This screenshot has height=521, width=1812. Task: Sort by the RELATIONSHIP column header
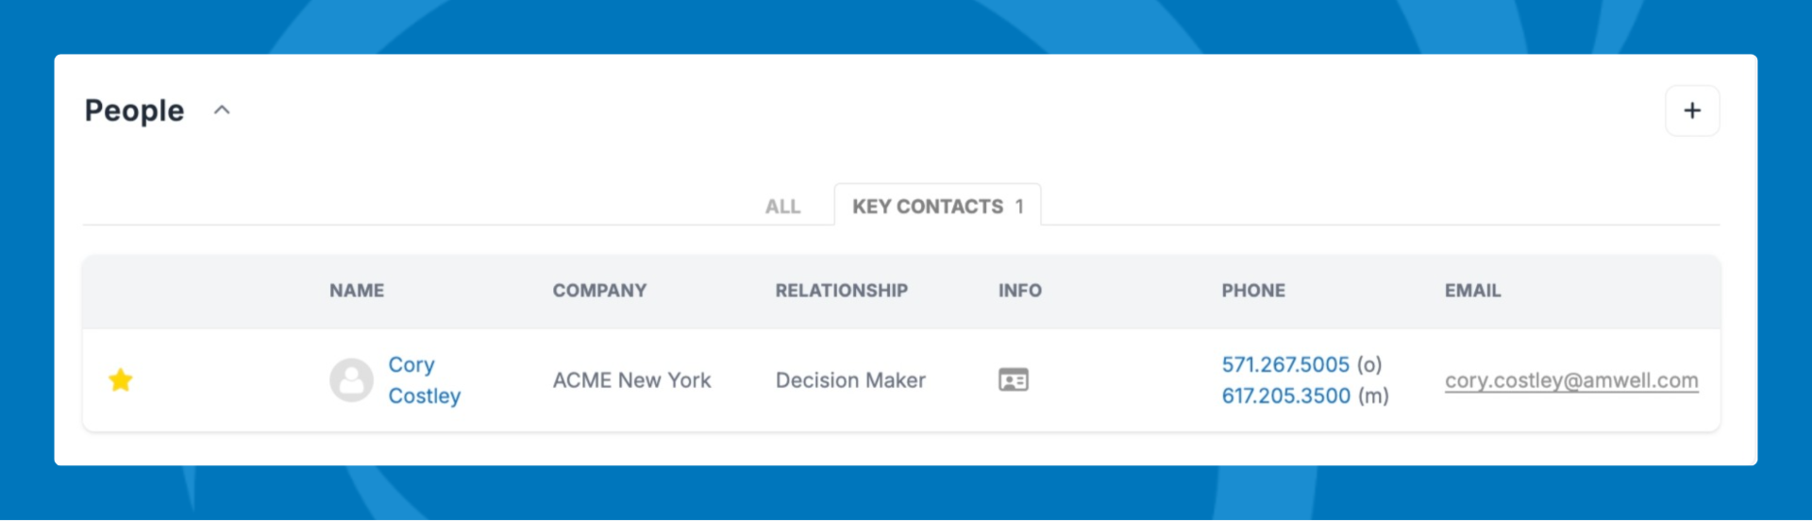pyautogui.click(x=842, y=291)
